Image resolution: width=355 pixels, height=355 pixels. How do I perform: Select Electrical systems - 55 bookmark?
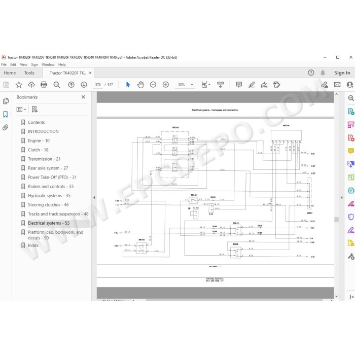[x=49, y=223]
